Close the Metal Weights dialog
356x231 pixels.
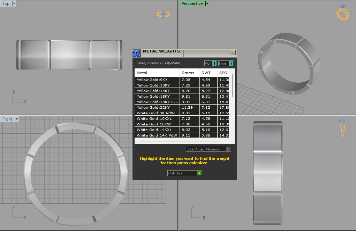point(233,53)
